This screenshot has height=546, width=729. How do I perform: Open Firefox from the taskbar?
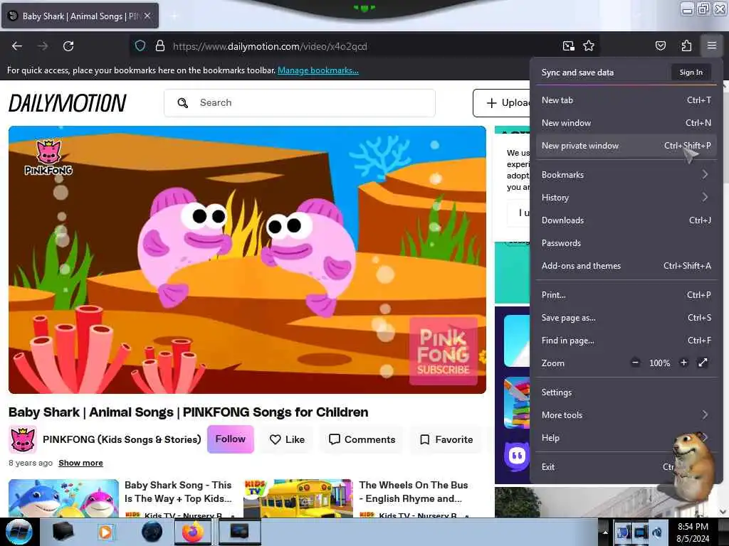tap(192, 532)
